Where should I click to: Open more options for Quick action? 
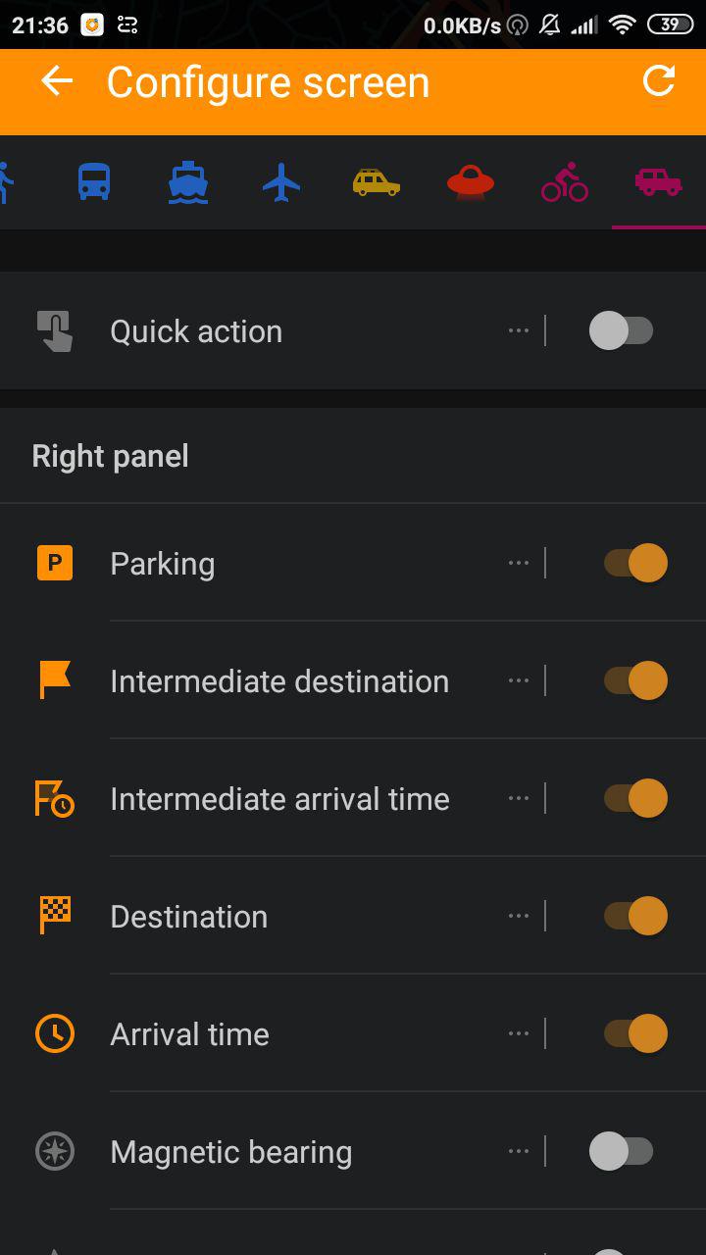coord(519,331)
